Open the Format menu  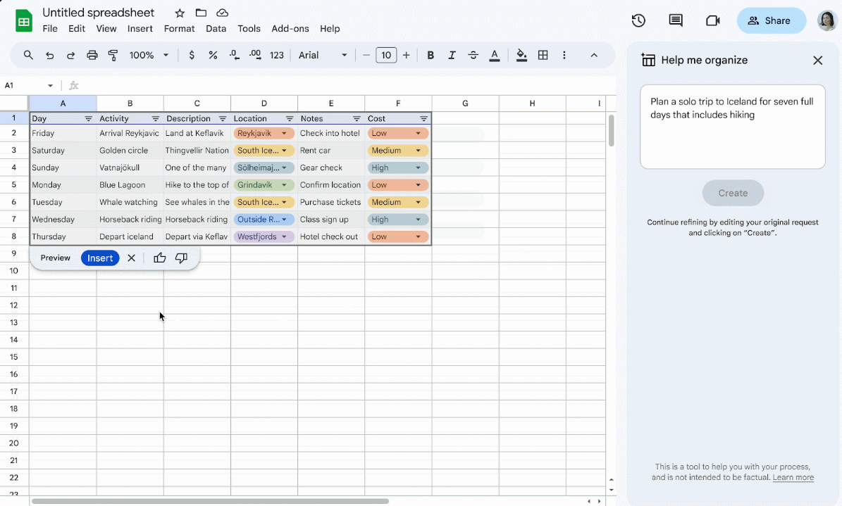[x=179, y=29]
